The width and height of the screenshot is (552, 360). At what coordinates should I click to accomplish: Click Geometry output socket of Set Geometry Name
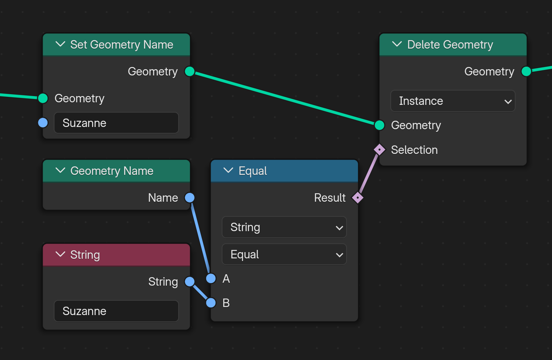[x=190, y=71]
